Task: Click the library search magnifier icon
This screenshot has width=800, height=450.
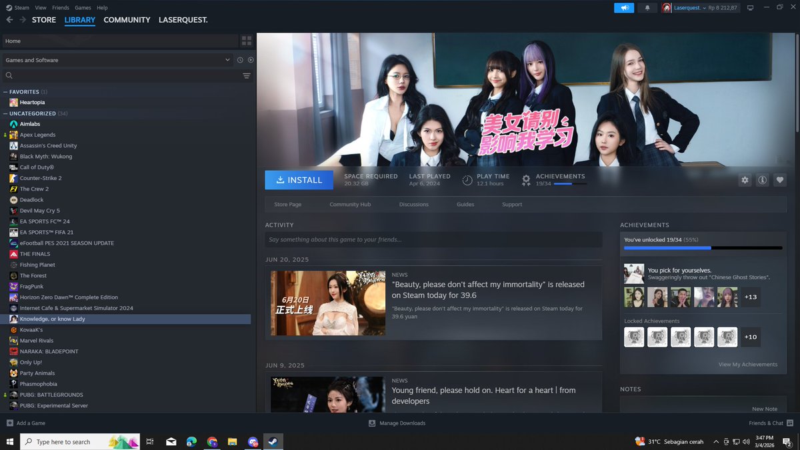Action: (9, 76)
